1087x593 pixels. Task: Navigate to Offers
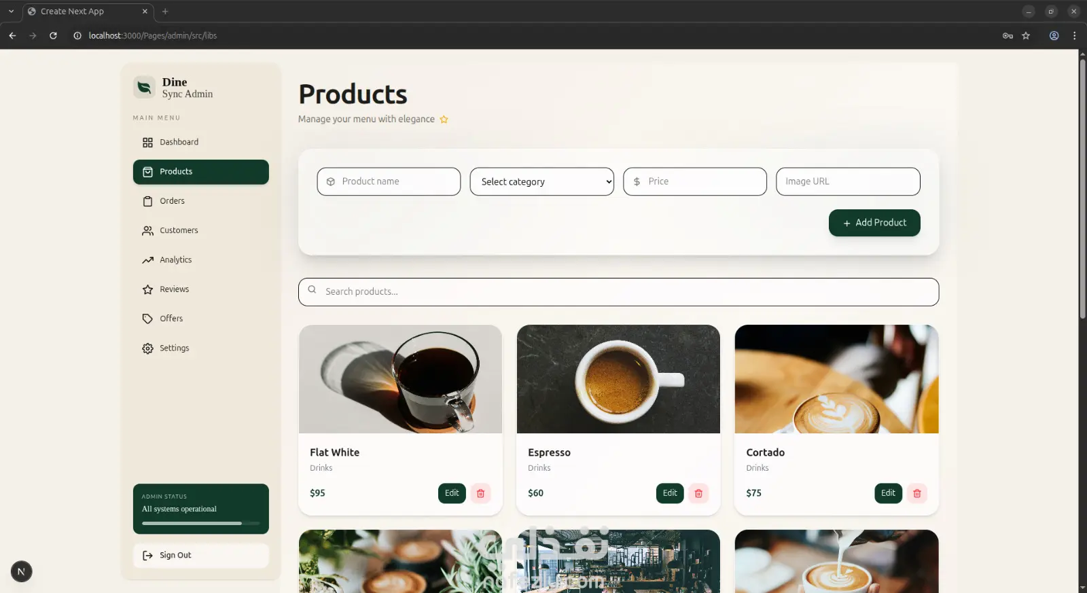[x=201, y=319]
